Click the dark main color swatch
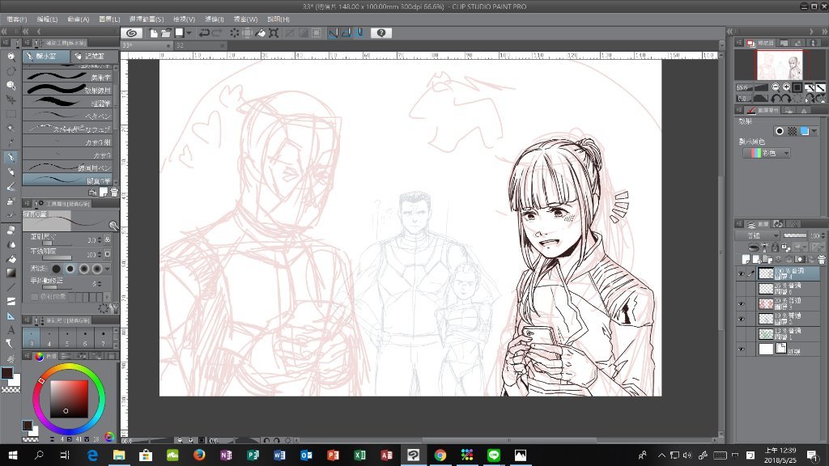Image resolution: width=829 pixels, height=466 pixels. (6, 373)
